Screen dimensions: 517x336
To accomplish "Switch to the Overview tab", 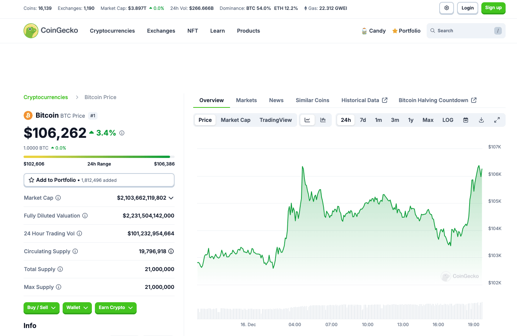I will point(211,100).
